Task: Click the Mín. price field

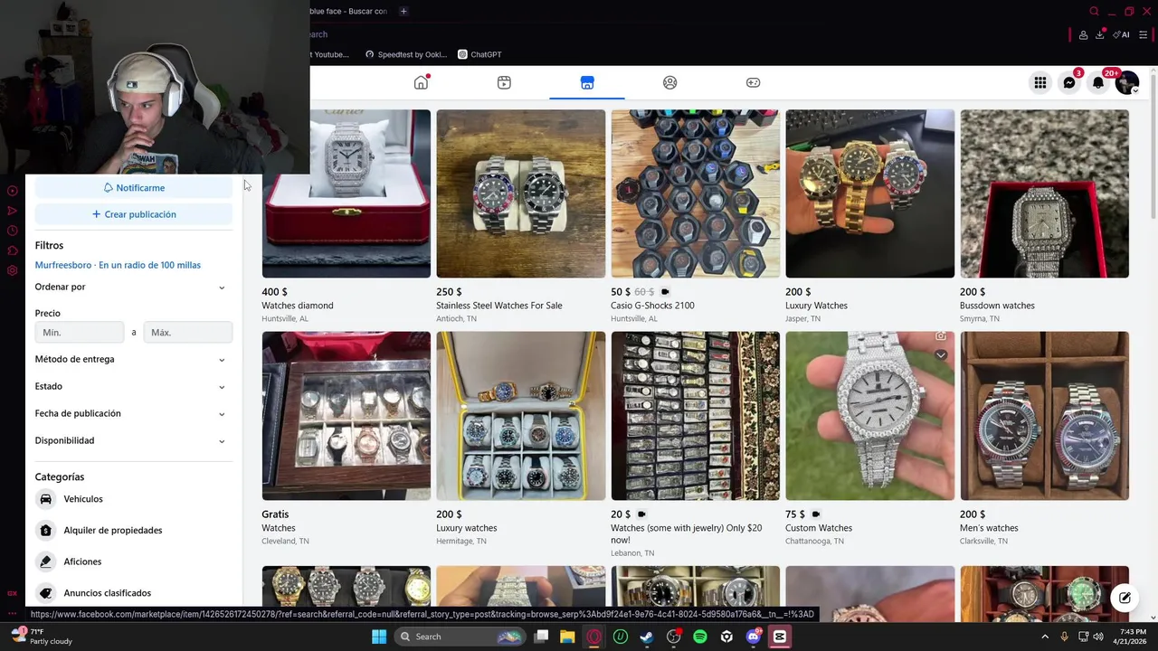Action: [x=80, y=332]
